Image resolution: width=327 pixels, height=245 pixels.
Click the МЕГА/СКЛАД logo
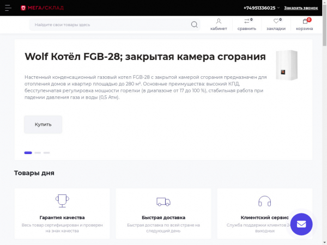point(41,8)
